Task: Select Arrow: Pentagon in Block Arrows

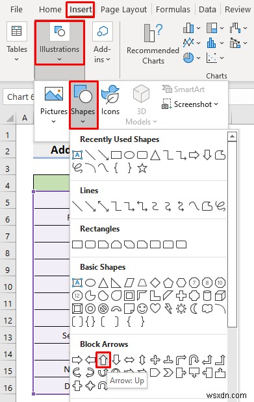Action: 155,373
